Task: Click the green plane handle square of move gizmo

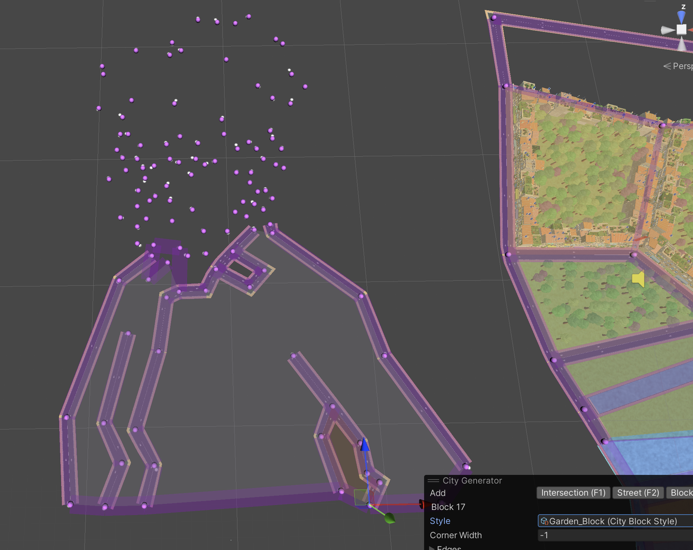Action: (361, 497)
